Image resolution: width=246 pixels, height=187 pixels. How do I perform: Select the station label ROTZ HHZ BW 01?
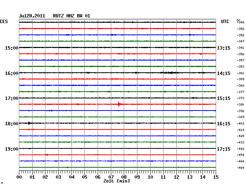pos(72,16)
